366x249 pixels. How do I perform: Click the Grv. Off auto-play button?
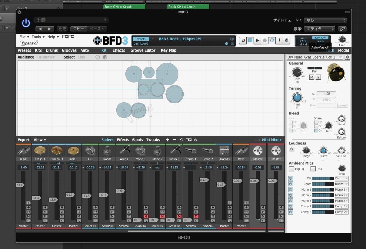(x=320, y=38)
